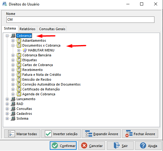Expand the Sistema root node in tree
This screenshot has height=151, width=163.
7,119
